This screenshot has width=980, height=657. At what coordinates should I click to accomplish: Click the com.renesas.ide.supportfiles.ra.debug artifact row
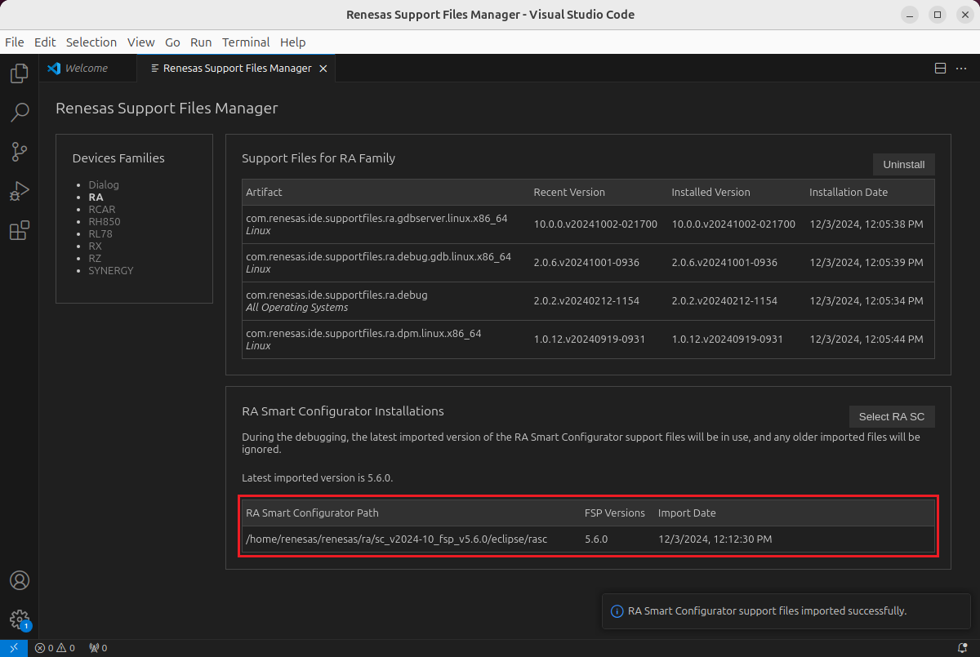588,301
